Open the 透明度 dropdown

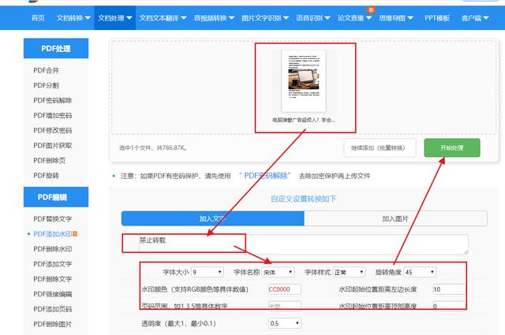tap(285, 323)
